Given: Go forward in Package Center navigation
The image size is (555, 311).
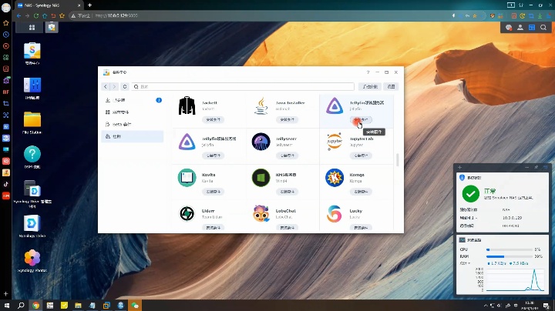Looking at the screenshot, I should point(114,86).
